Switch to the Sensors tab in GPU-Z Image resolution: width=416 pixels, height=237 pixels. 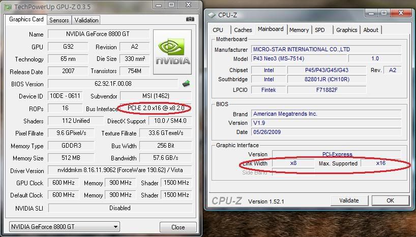click(59, 20)
